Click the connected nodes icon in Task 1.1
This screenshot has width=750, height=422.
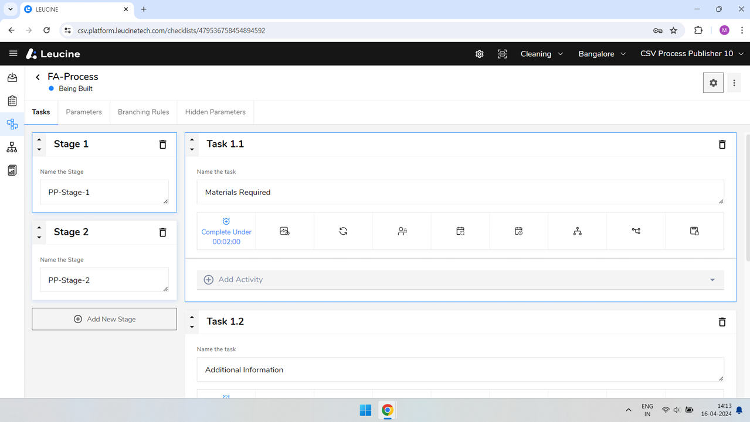click(636, 231)
